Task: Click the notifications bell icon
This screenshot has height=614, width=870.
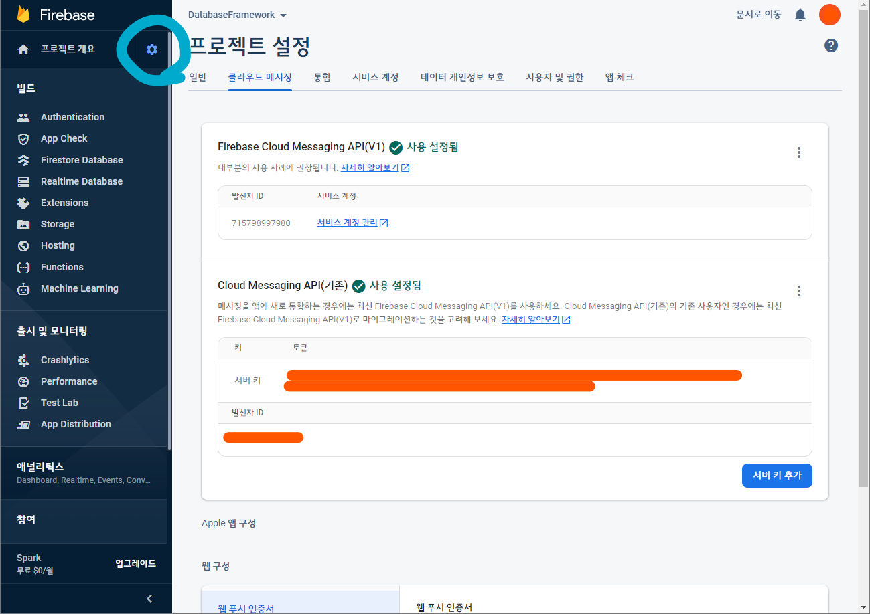Action: click(800, 15)
